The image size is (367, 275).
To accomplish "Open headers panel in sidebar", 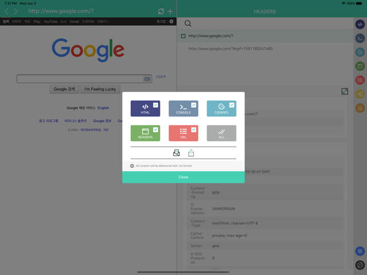I will click(360, 66).
